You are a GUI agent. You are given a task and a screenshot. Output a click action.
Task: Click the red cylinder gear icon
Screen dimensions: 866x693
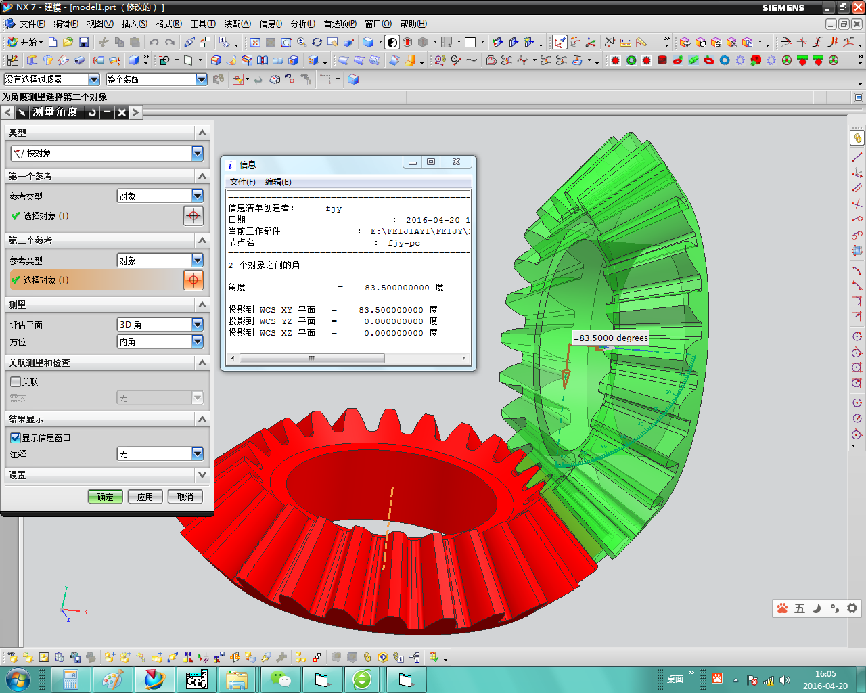click(x=662, y=60)
